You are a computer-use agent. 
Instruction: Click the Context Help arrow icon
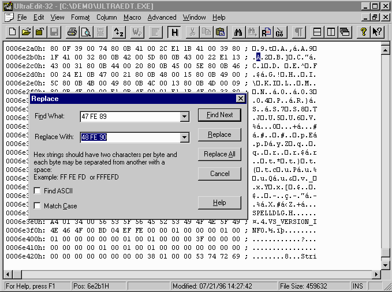[x=377, y=32]
